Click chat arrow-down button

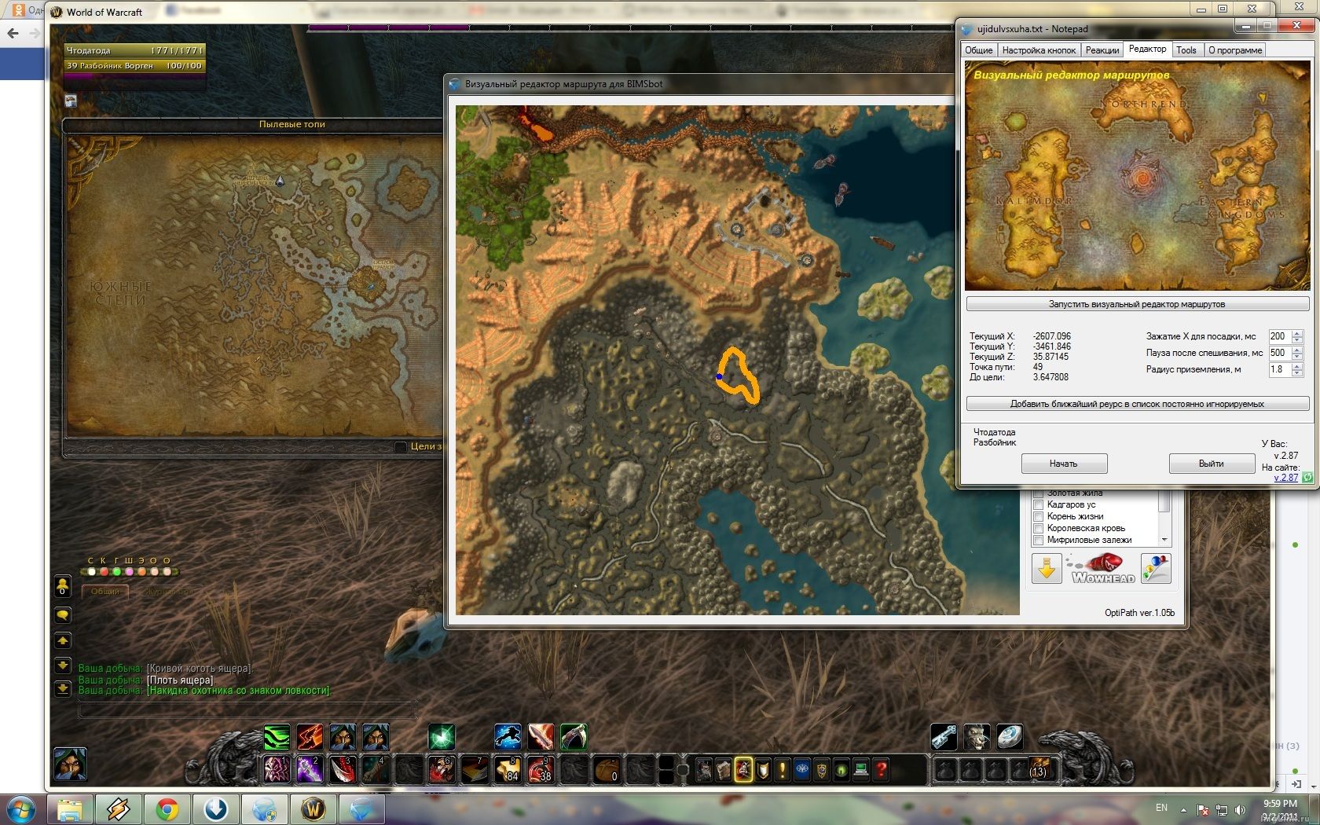tap(63, 665)
